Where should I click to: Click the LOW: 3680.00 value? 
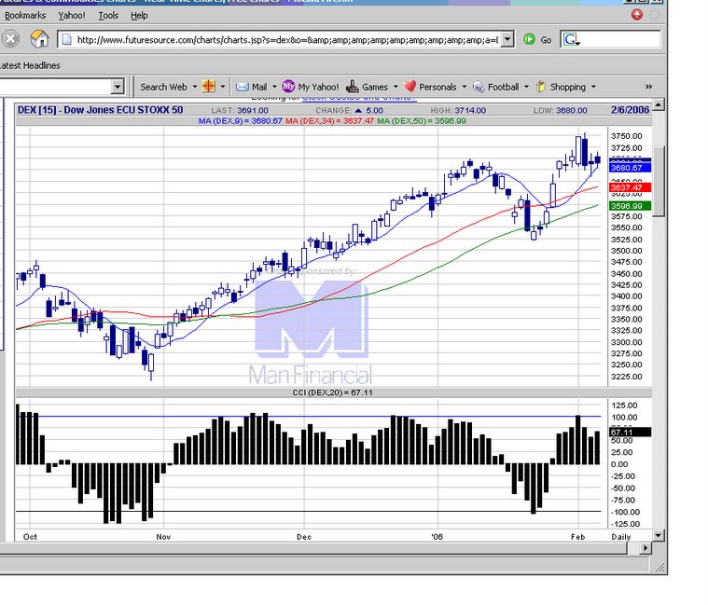[x=560, y=111]
